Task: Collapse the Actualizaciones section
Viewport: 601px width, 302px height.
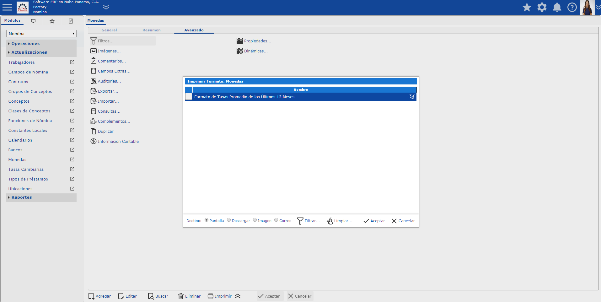Action: (41, 52)
